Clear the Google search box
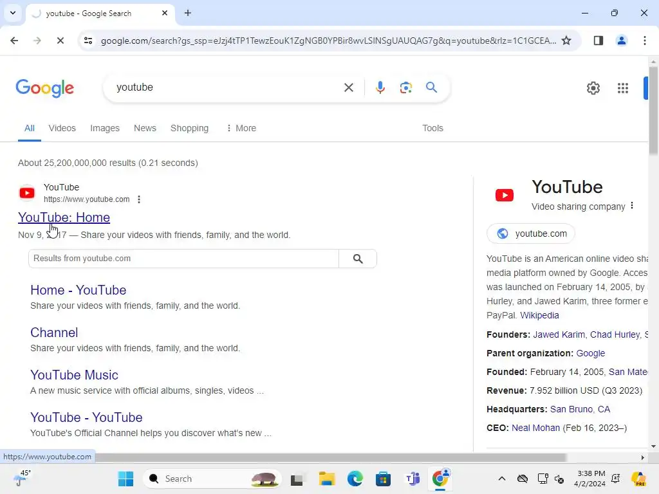 348,87
